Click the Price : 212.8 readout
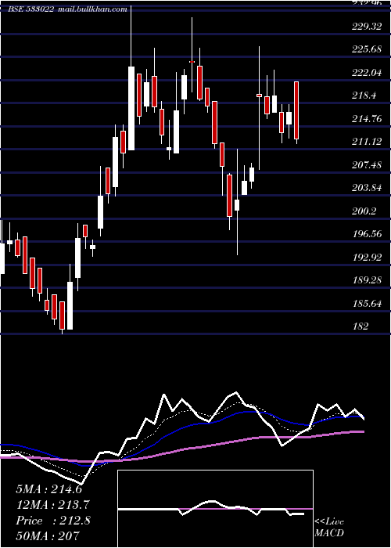This screenshot has width=391, height=548. point(53,521)
